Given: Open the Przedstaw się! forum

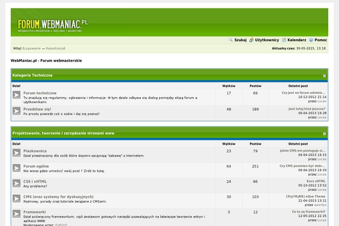Looking at the screenshot, I should click(37, 109).
